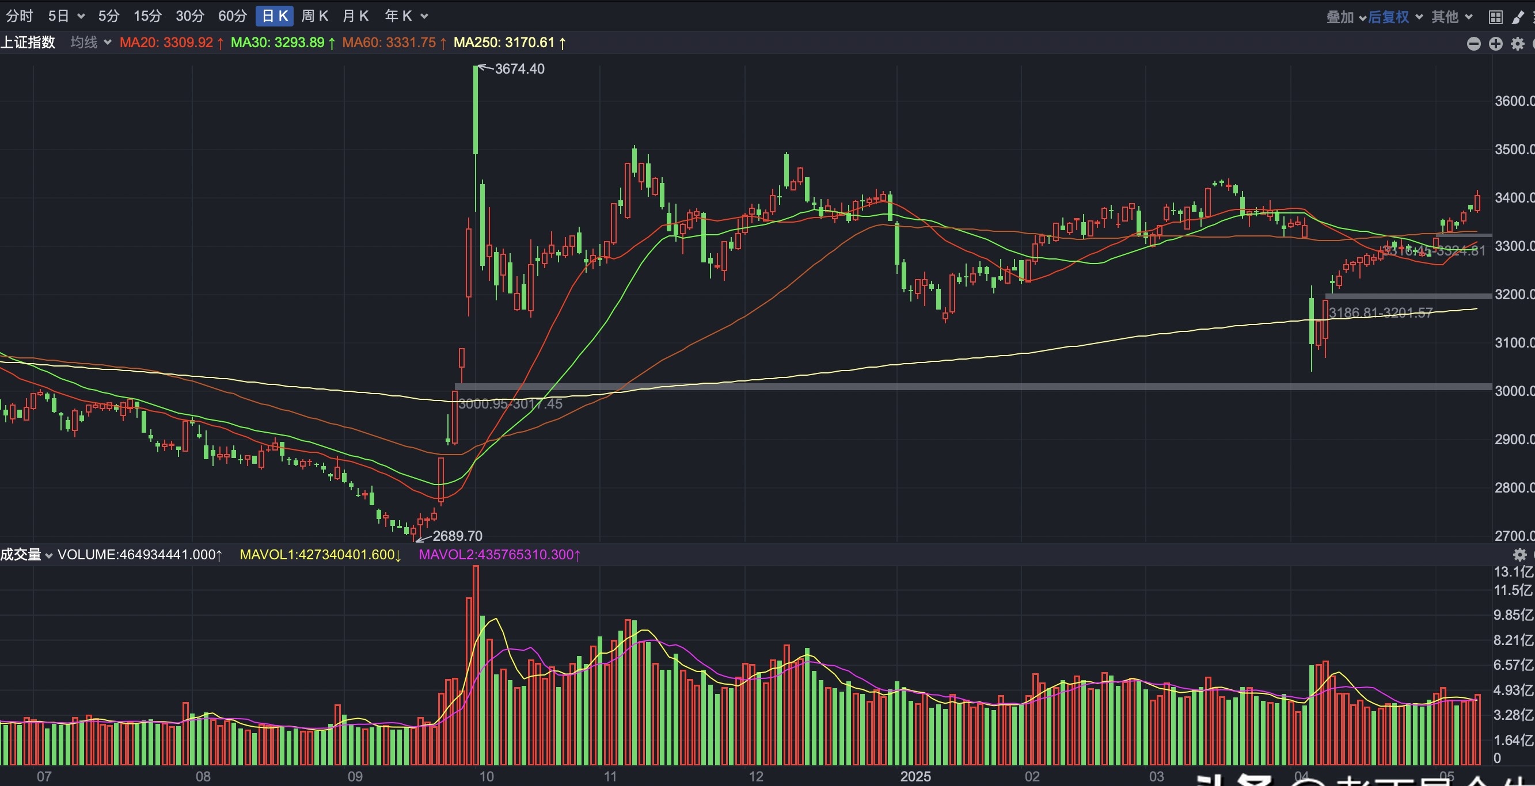Select the 60分 interval button
The height and width of the screenshot is (786, 1535).
click(x=233, y=16)
